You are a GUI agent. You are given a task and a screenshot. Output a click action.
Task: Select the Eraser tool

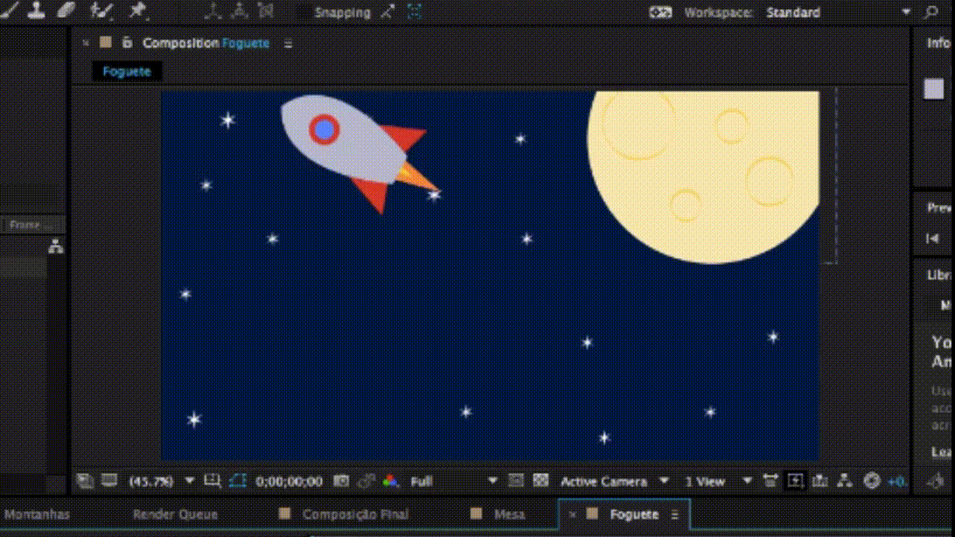pyautogui.click(x=66, y=10)
